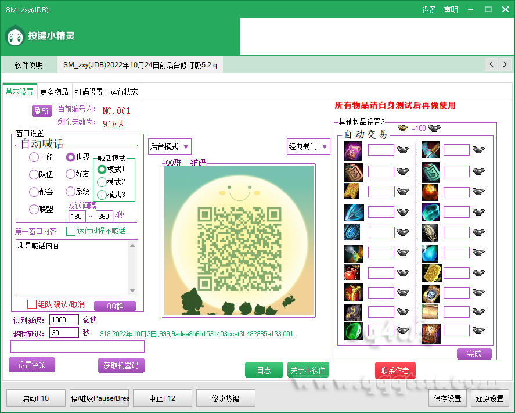Expand the 经典蜀门 dropdown
Screen dimensions: 515x413
pyautogui.click(x=308, y=146)
